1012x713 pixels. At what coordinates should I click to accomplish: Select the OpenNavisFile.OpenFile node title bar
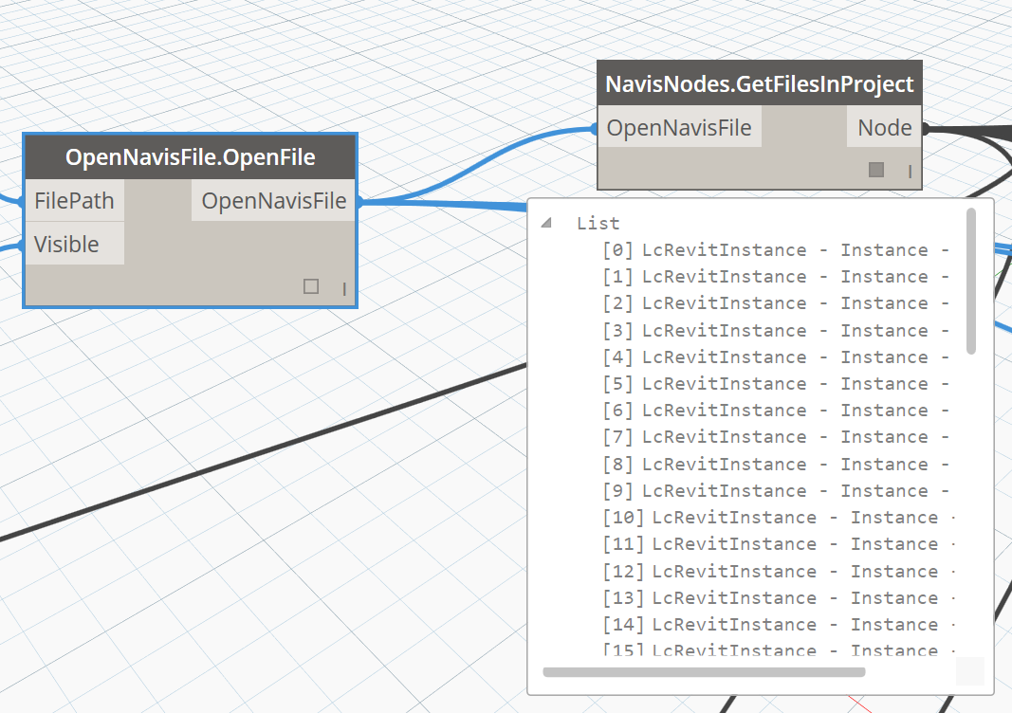point(190,156)
